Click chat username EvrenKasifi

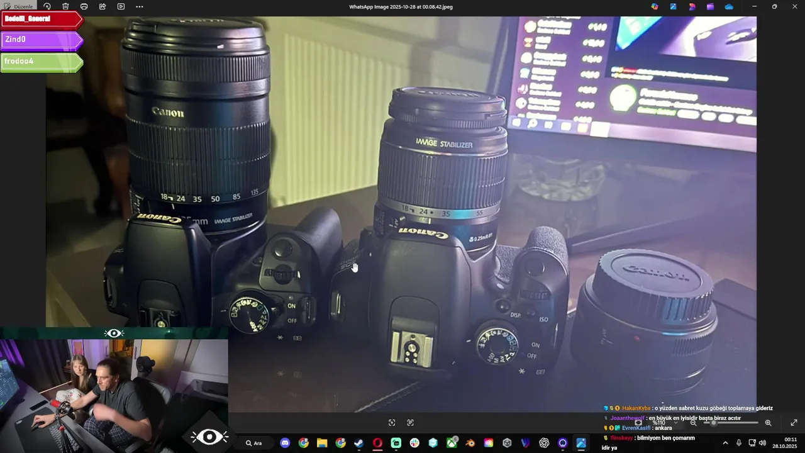pos(636,428)
